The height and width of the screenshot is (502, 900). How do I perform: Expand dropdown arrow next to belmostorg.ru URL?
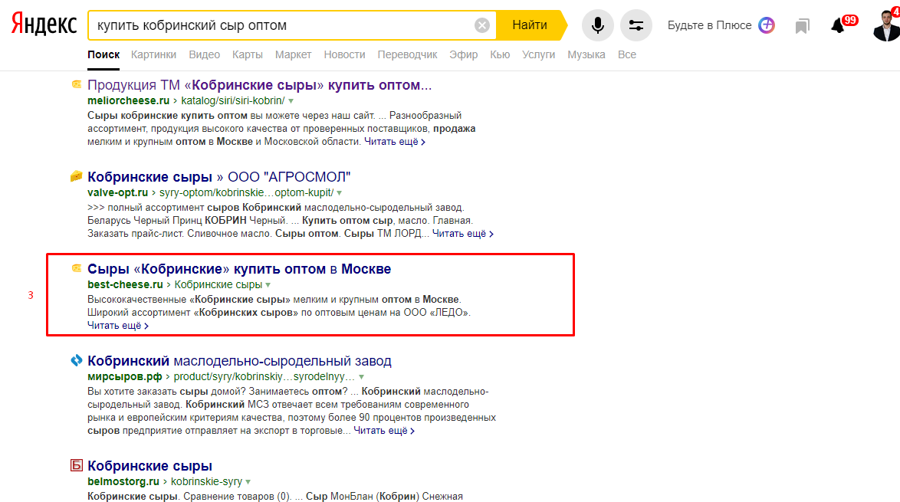click(x=248, y=482)
